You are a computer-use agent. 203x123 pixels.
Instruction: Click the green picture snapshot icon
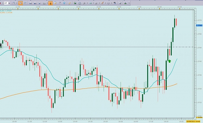(75, 3)
